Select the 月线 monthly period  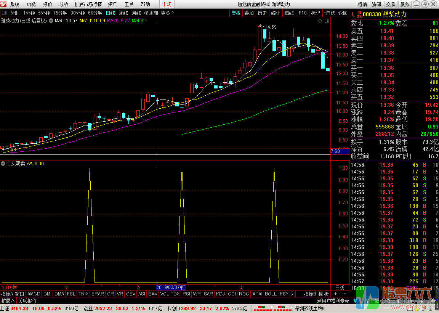pyautogui.click(x=136, y=13)
